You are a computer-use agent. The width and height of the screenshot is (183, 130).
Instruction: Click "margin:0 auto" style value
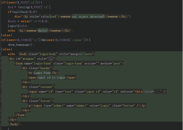[x=81, y=54]
